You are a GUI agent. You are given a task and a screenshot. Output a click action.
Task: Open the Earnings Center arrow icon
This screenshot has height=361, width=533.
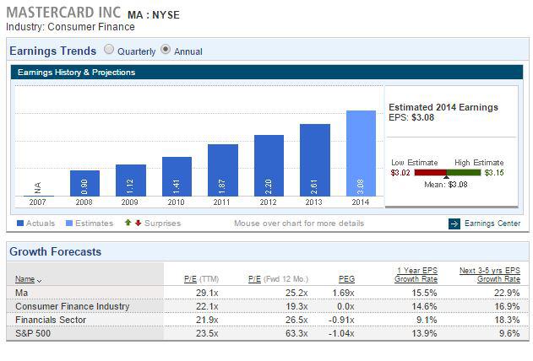tap(454, 224)
